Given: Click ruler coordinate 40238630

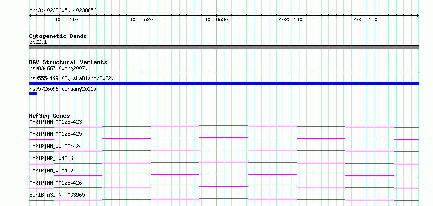Looking at the screenshot, I should 216,19.
